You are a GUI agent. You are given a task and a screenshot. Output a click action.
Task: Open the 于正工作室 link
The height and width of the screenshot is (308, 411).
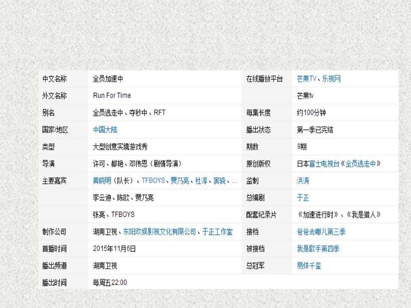pyautogui.click(x=218, y=232)
